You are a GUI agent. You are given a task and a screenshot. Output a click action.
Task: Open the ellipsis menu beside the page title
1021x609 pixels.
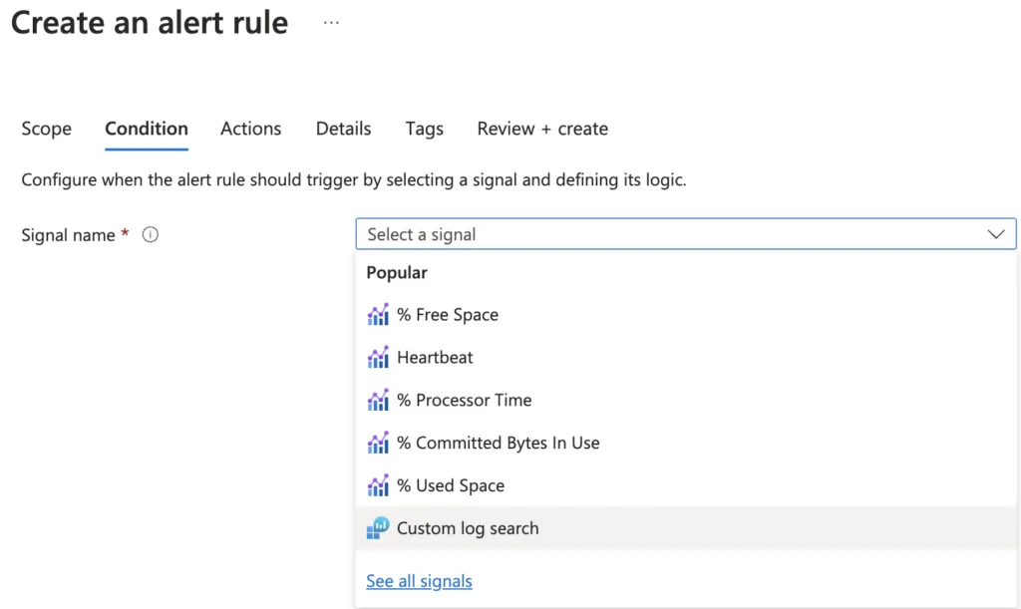coord(331,23)
